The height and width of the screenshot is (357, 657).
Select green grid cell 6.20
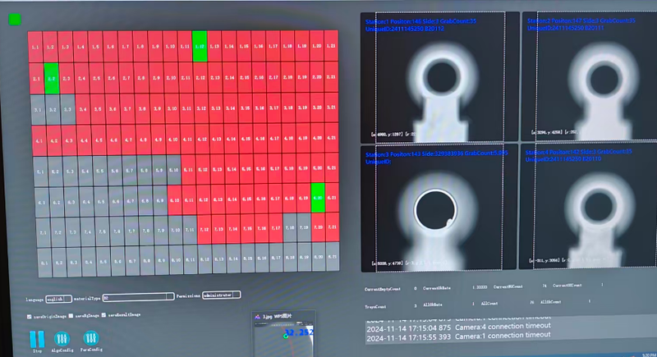coord(318,196)
